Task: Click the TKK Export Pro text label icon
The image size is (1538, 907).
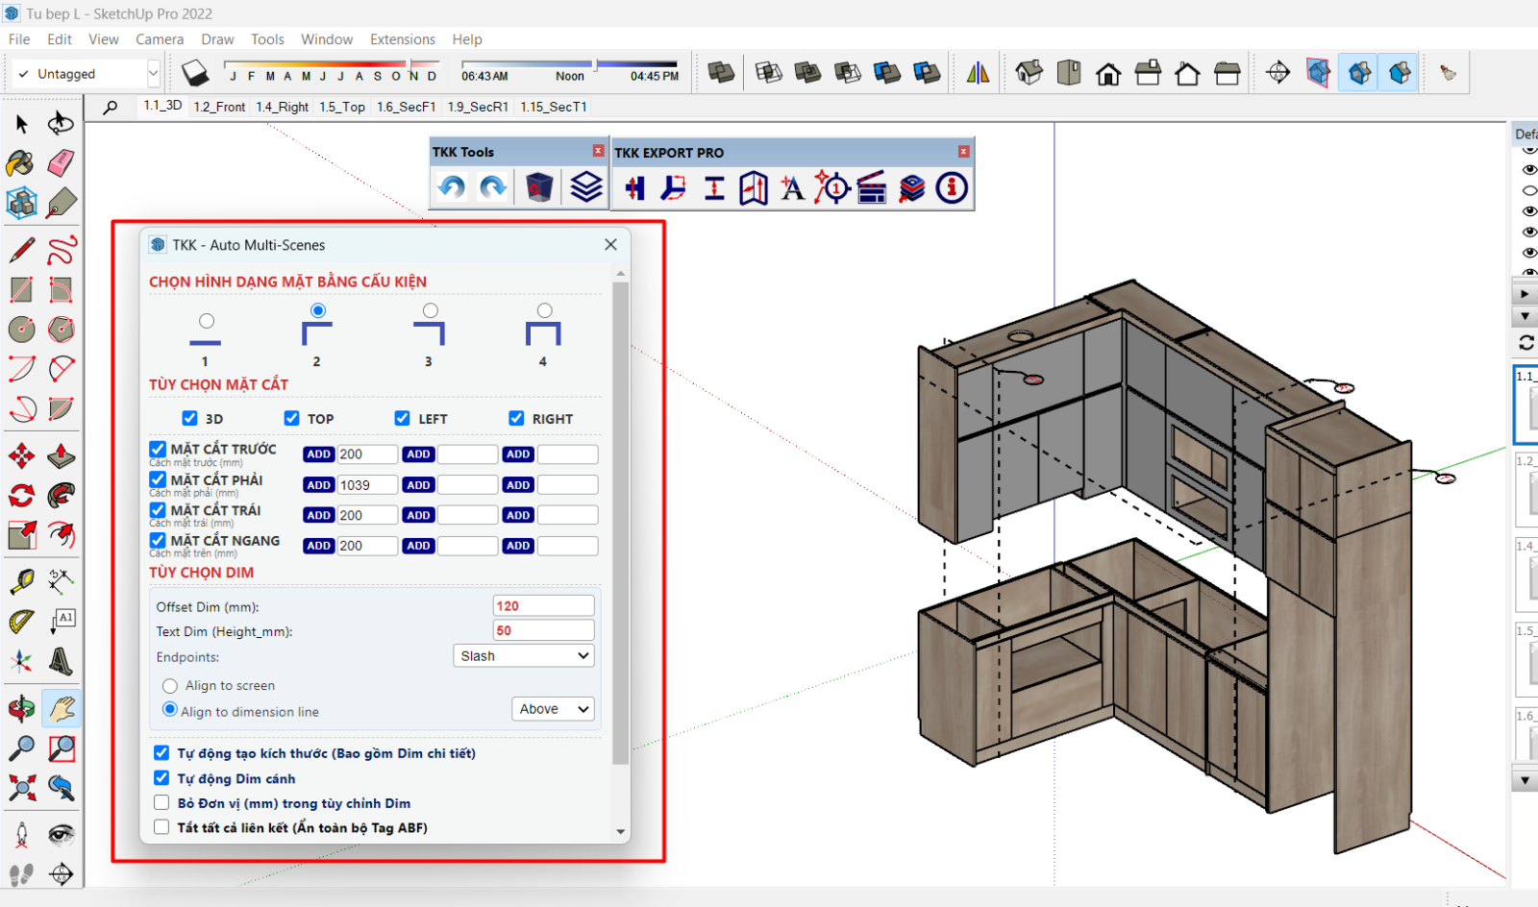Action: (x=792, y=188)
